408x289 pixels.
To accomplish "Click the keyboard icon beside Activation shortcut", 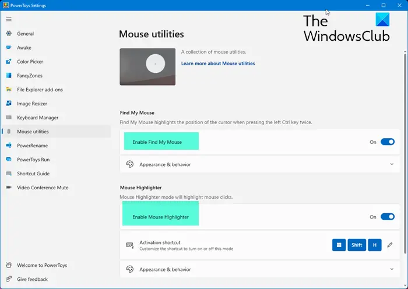I will 129,245.
